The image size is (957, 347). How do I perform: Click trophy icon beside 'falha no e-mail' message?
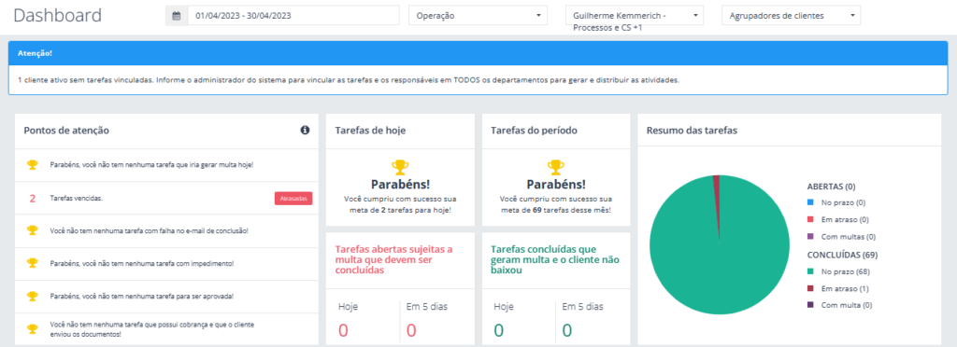tap(33, 230)
